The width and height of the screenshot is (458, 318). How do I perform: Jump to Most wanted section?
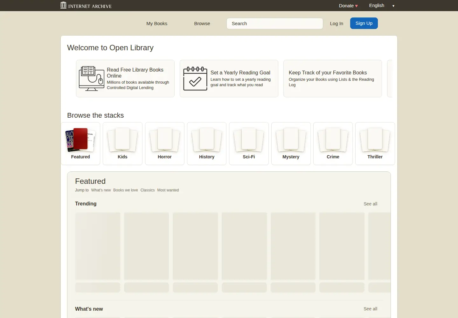coord(168,190)
